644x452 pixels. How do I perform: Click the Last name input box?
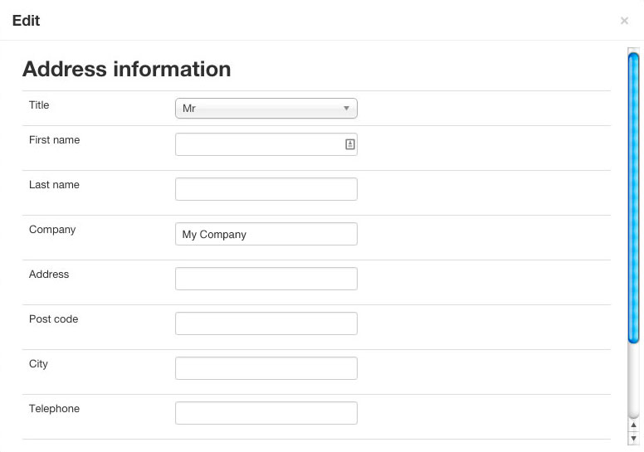click(266, 189)
